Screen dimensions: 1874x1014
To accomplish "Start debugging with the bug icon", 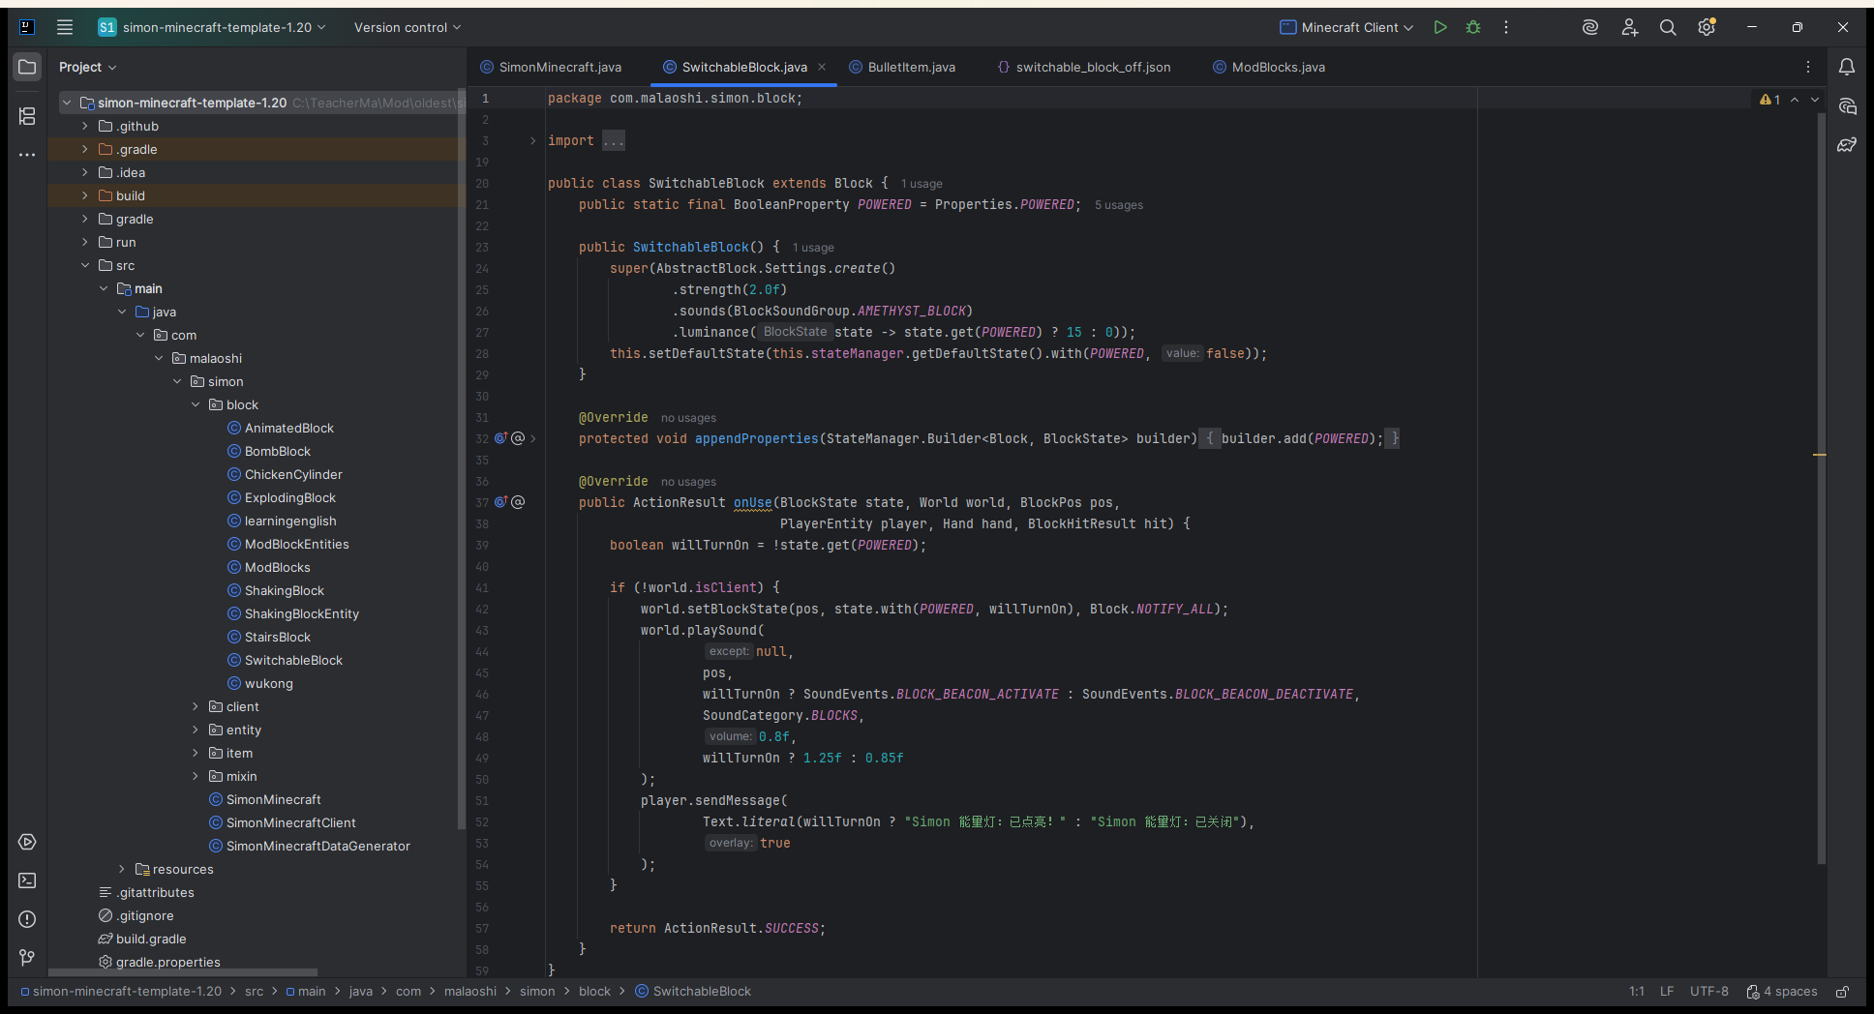I will pos(1473,27).
